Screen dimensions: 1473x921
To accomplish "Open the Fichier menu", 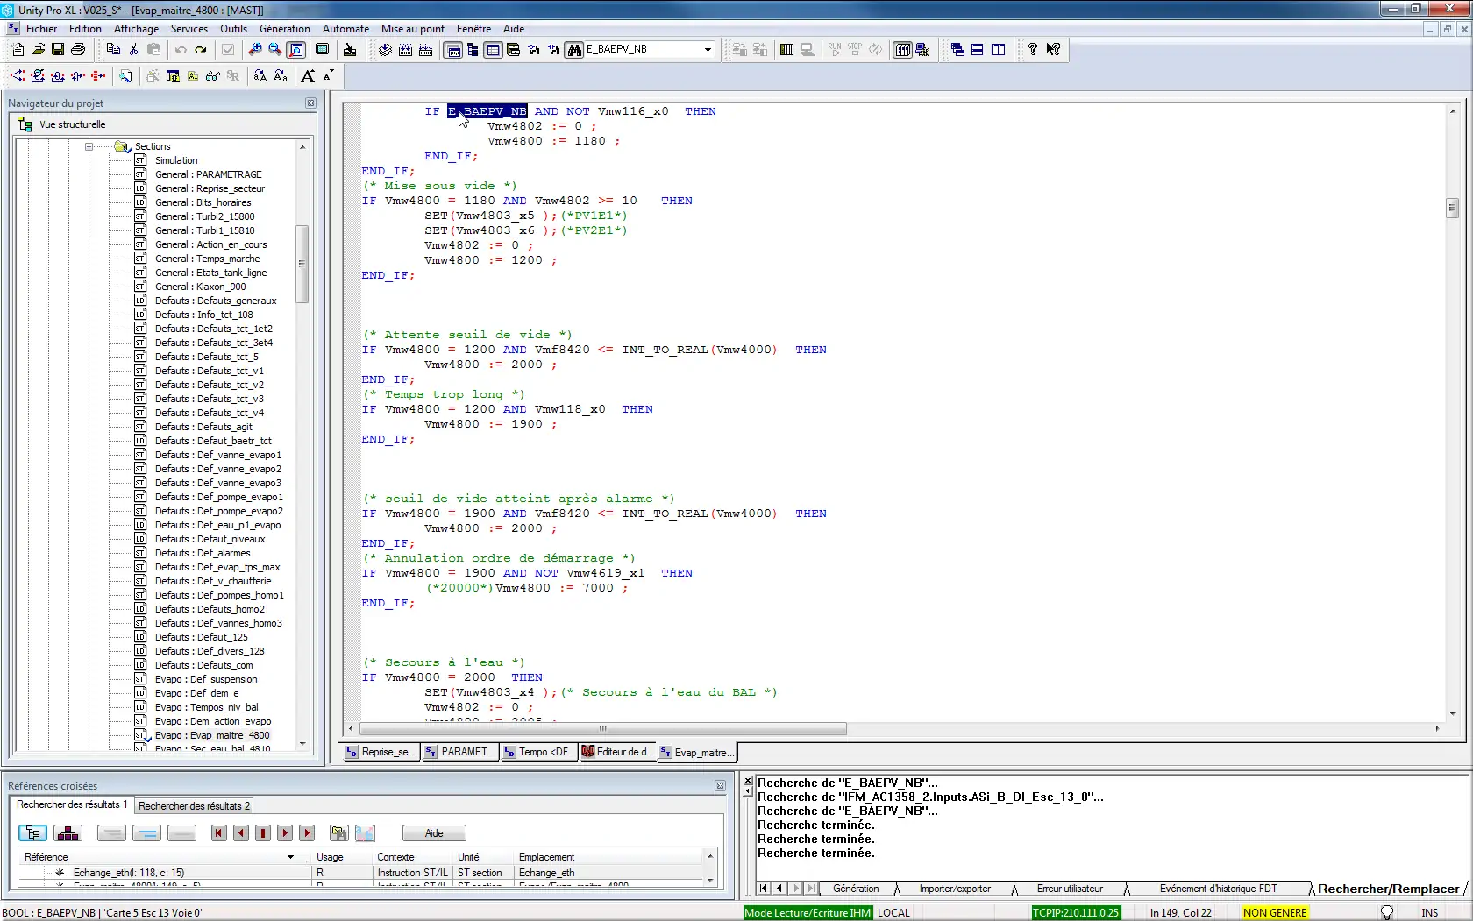I will tap(41, 29).
